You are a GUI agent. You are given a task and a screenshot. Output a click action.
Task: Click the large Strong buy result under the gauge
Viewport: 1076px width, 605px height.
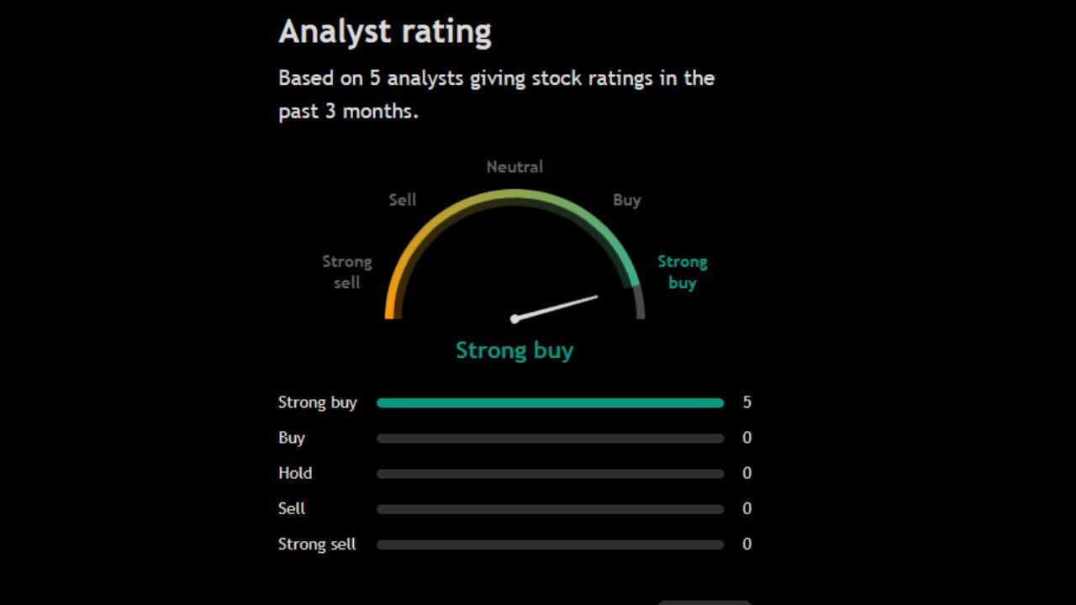514,350
